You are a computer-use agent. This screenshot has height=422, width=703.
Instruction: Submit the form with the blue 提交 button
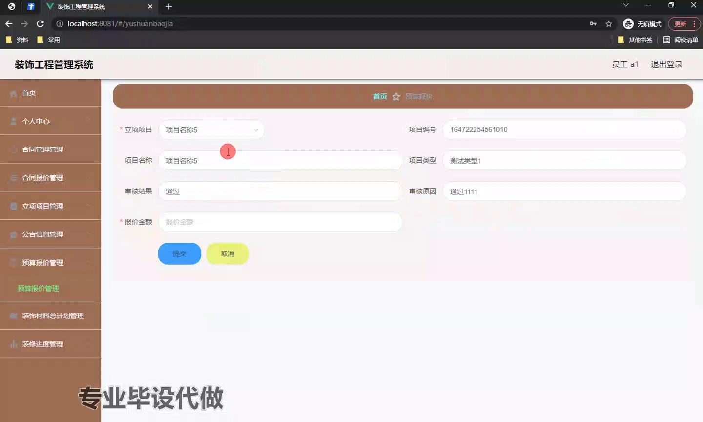pyautogui.click(x=179, y=254)
